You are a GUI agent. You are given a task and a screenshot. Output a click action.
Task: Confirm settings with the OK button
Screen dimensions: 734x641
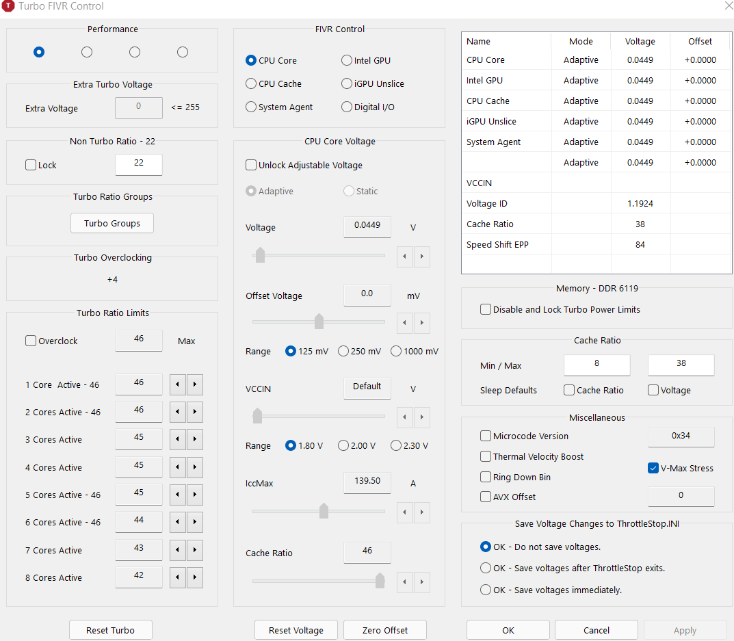tap(508, 630)
